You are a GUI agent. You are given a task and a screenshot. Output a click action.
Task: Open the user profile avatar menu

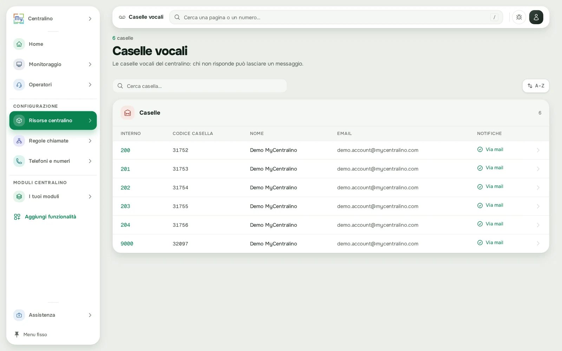tap(536, 17)
